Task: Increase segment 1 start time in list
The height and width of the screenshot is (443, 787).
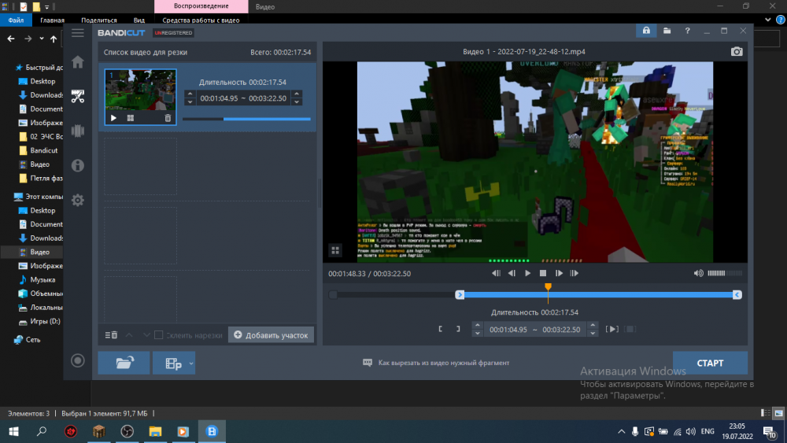Action: point(190,94)
